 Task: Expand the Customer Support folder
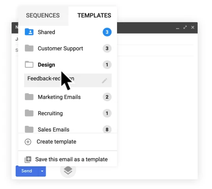(68, 48)
